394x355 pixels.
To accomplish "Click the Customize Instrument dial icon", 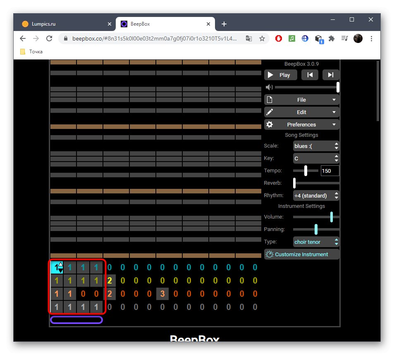I will pos(270,254).
